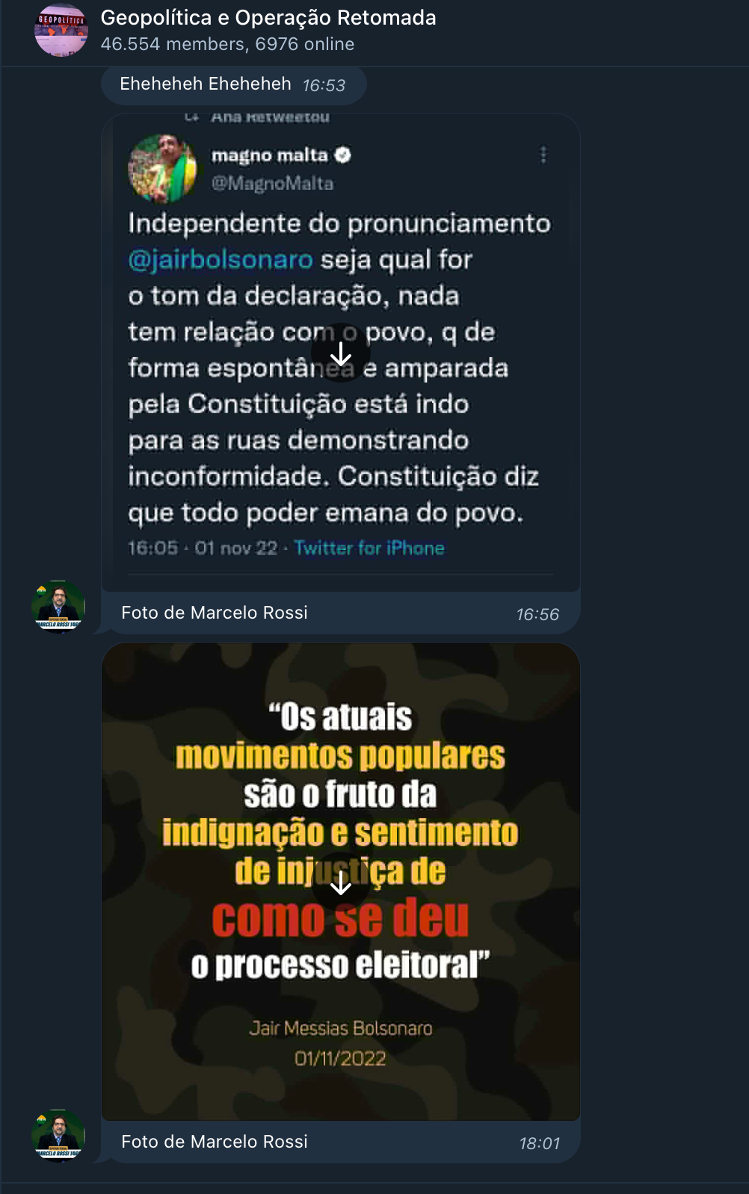
Task: Open the Geopolítica group avatar
Action: pyautogui.click(x=61, y=30)
